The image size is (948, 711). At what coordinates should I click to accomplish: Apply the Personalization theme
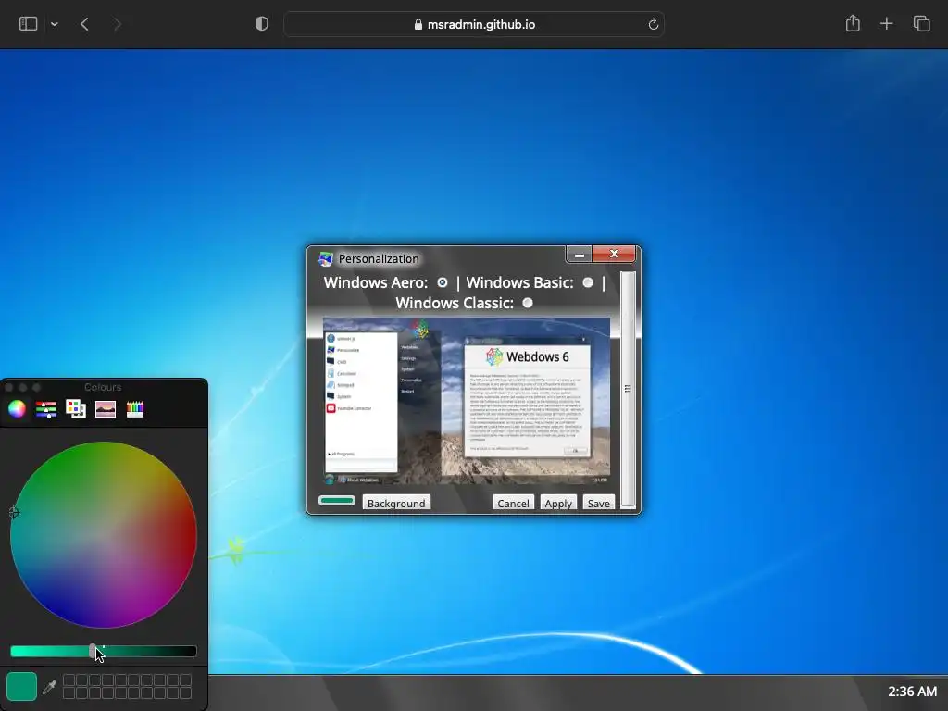click(x=558, y=503)
